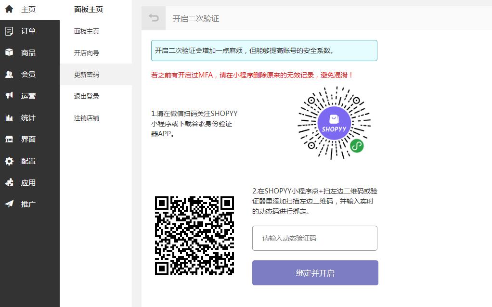This screenshot has width=492, height=307.
Task: Click 退出登录 to log out
Action: pyautogui.click(x=87, y=96)
